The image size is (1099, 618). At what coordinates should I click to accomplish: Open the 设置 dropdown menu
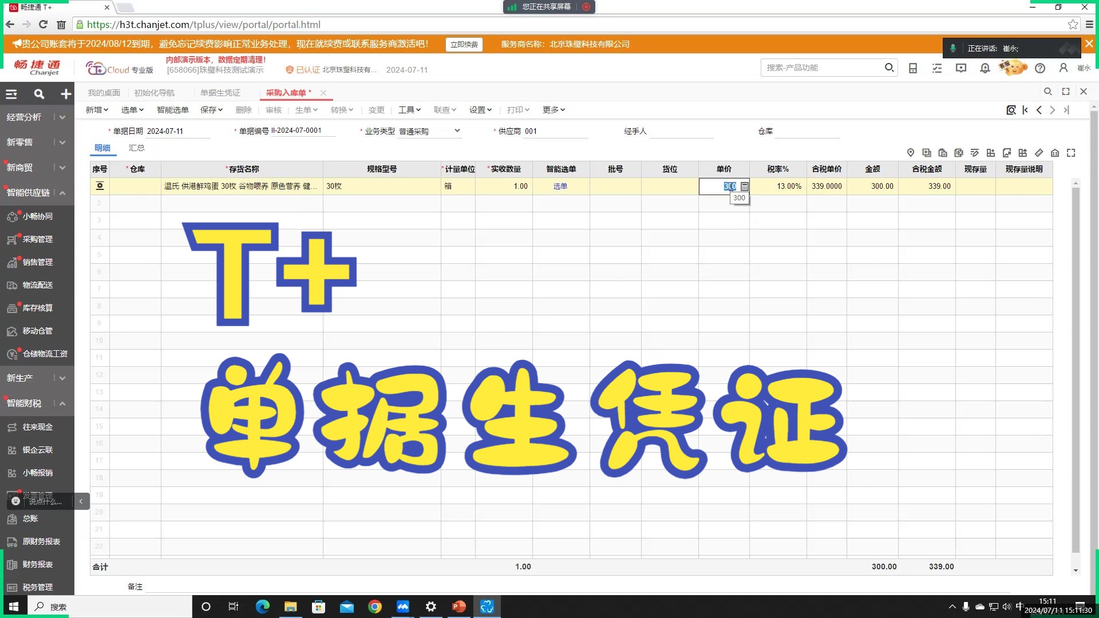click(480, 110)
